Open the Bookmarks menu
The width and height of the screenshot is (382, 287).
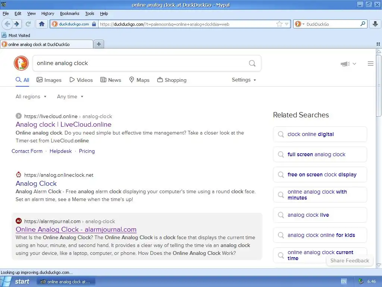[70, 13]
